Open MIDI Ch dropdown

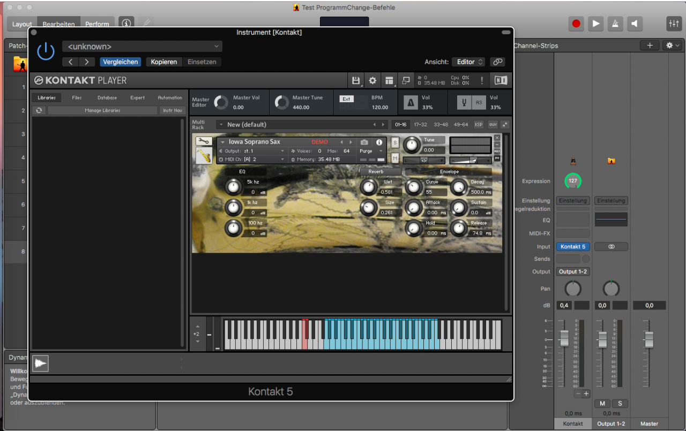(252, 160)
